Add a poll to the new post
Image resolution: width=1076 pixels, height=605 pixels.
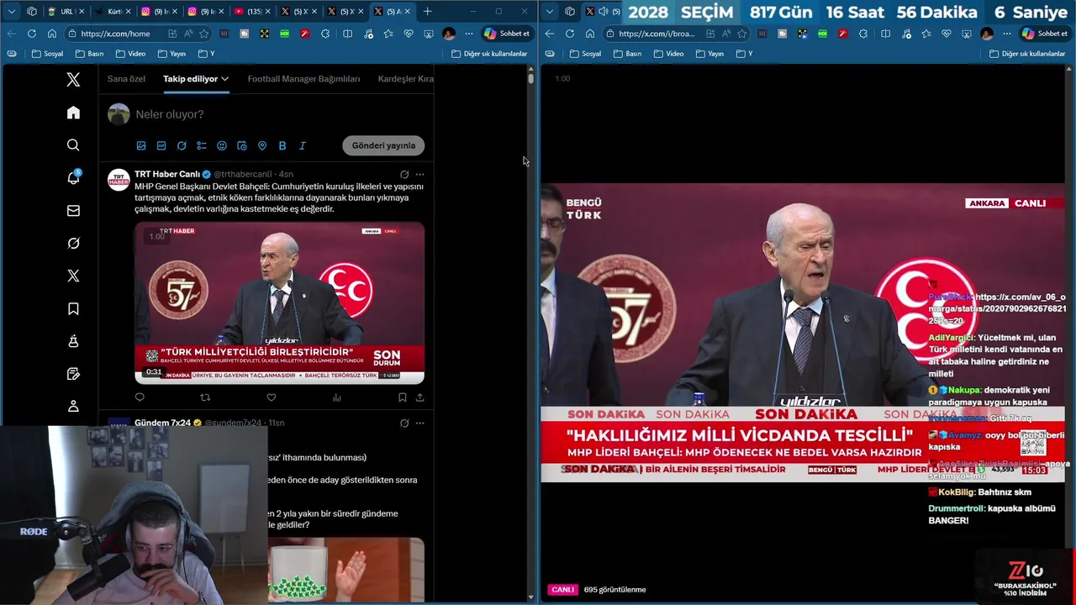202,145
